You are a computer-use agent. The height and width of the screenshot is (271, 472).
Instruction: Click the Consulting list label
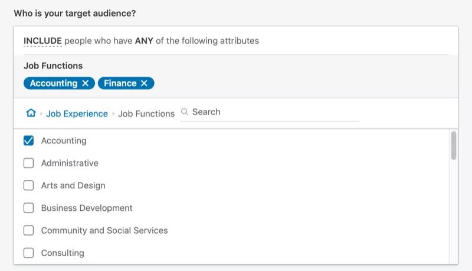tap(63, 253)
